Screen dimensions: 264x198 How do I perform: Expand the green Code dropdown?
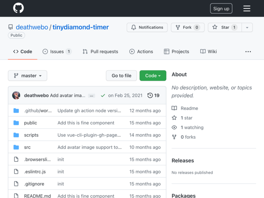tap(153, 75)
